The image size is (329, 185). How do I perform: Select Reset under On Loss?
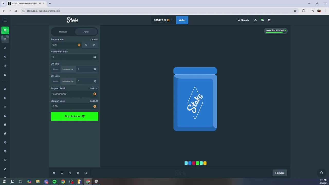(x=56, y=81)
